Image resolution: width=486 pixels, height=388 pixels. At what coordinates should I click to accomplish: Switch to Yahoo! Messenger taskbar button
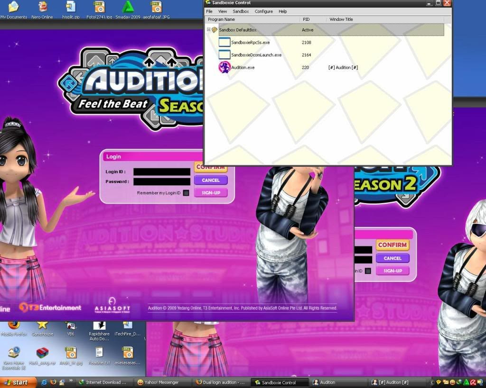(x=162, y=382)
